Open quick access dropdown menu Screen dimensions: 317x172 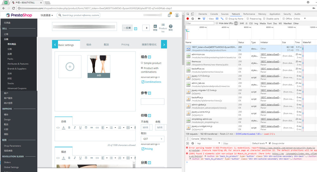pos(47,15)
